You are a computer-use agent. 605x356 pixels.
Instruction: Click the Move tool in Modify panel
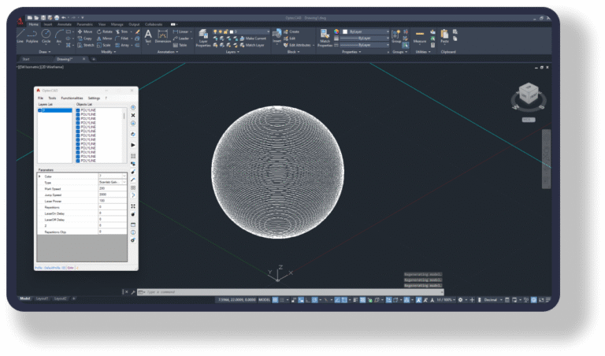pos(85,32)
